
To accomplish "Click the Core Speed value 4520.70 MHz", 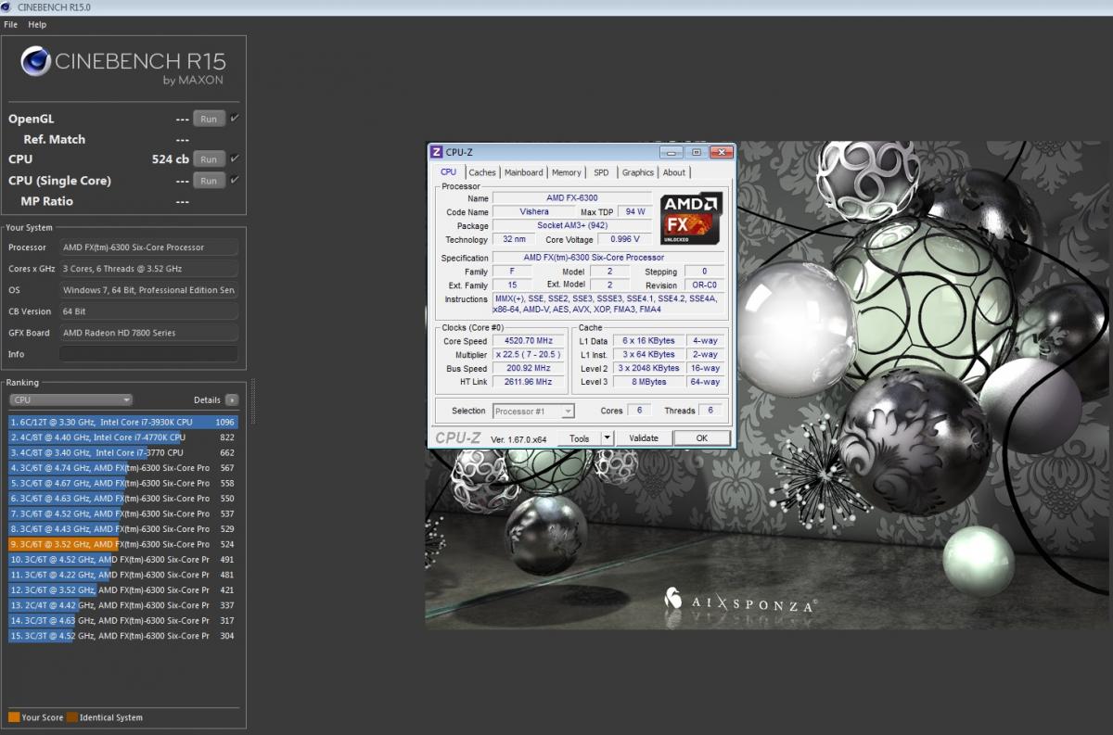I will click(528, 341).
